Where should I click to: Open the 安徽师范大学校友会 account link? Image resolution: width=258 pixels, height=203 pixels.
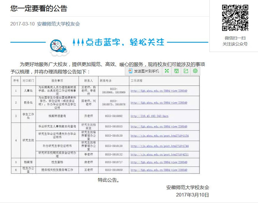[58, 24]
